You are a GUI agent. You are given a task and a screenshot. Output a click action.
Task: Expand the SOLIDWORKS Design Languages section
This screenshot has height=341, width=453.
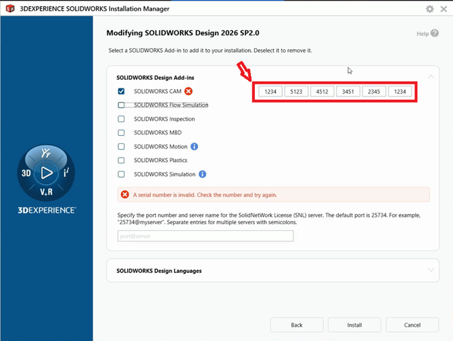click(431, 270)
